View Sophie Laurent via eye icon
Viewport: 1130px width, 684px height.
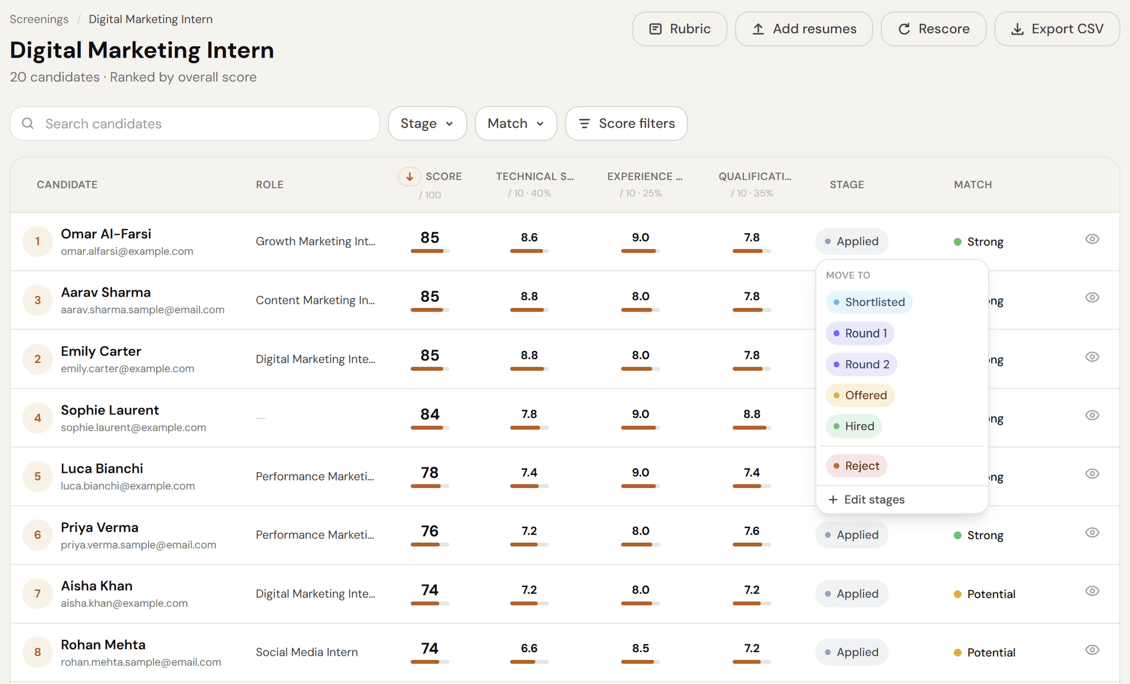click(x=1092, y=415)
